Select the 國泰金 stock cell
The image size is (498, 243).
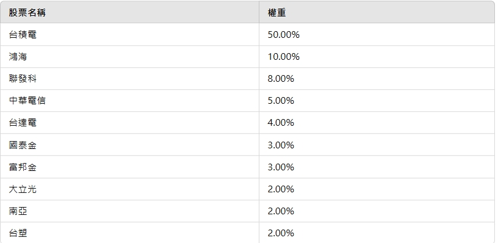click(x=23, y=145)
